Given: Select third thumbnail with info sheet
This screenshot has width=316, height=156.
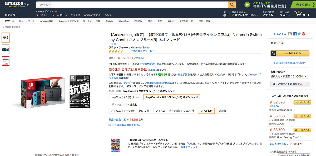Looking at the screenshot, I should click(6, 61).
